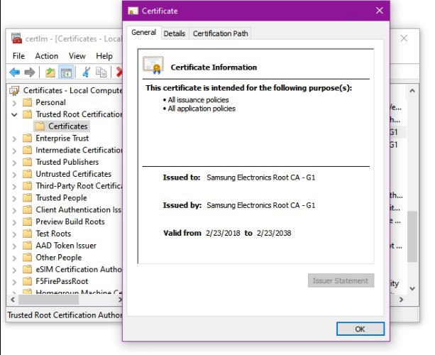The height and width of the screenshot is (355, 435).
Task: Click the F5FirePassRoot folder icon
Action: point(27,281)
